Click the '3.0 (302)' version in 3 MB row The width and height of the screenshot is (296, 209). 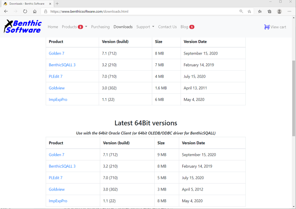(x=110, y=190)
